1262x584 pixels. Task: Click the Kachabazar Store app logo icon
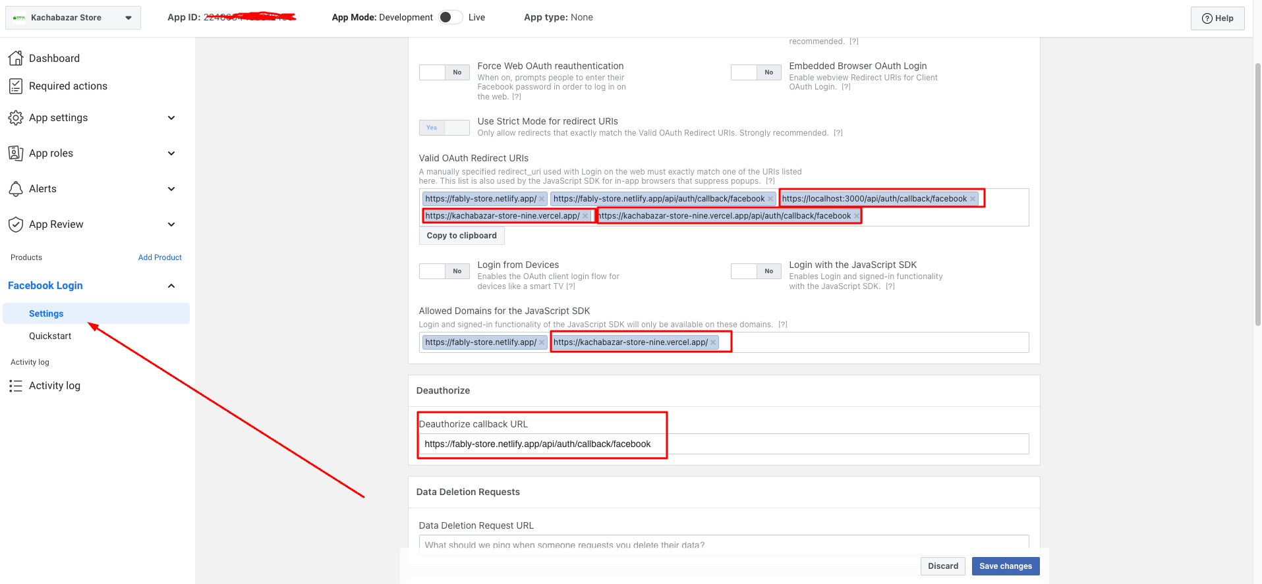coord(19,18)
